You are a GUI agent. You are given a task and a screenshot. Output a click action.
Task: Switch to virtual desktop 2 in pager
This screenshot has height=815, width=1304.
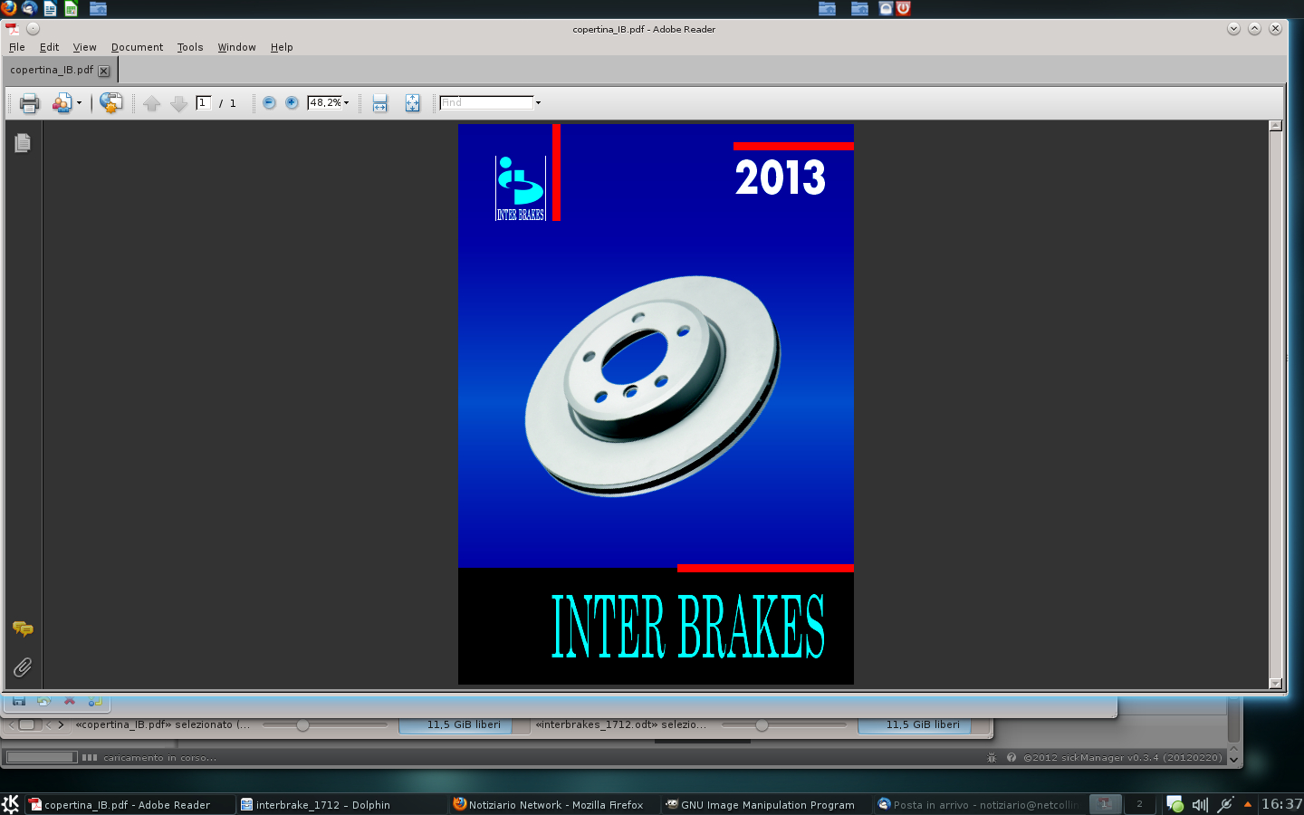1139,804
